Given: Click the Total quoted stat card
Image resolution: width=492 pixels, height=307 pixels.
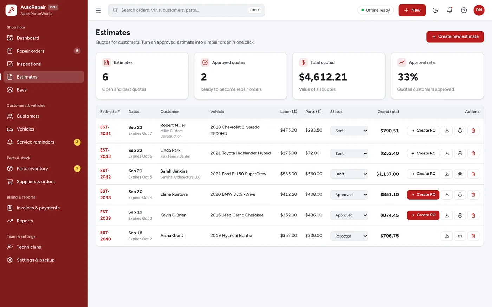Looking at the screenshot, I should (339, 76).
